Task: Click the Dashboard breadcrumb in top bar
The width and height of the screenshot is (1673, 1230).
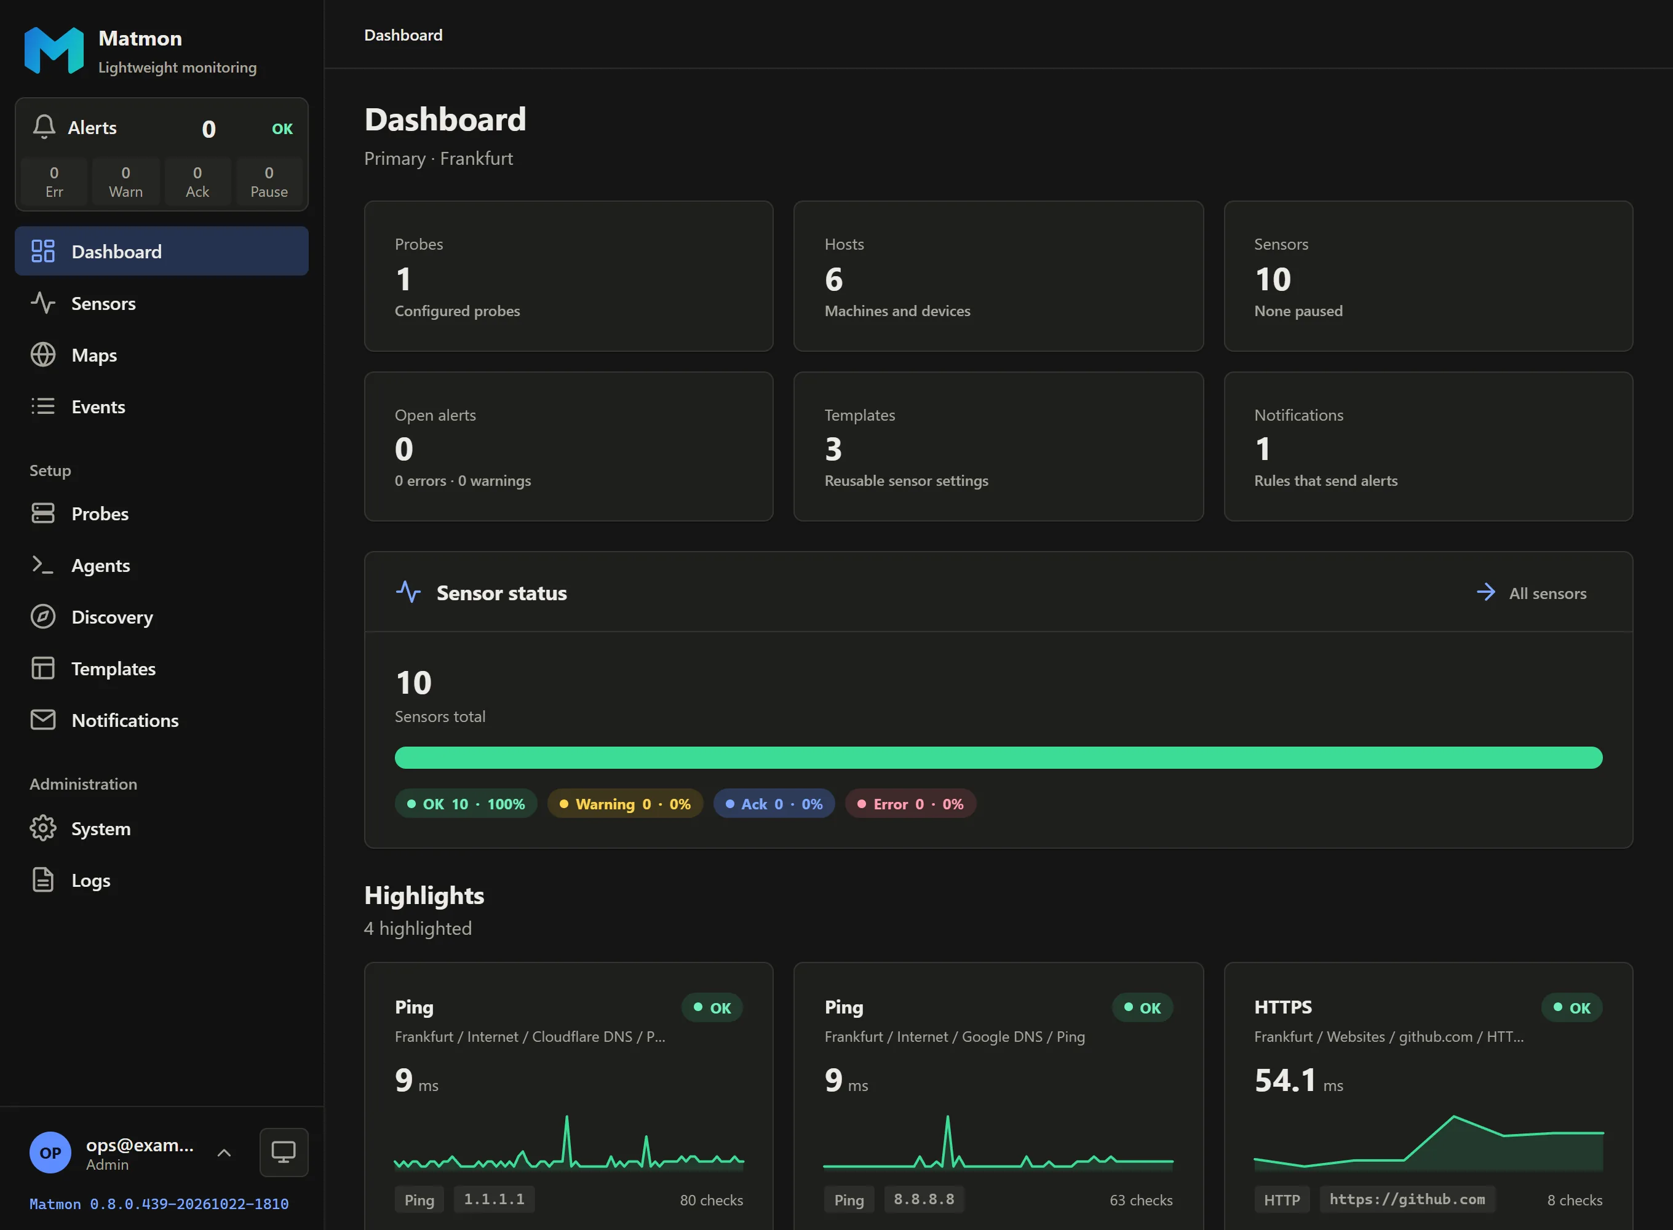Action: click(x=403, y=35)
